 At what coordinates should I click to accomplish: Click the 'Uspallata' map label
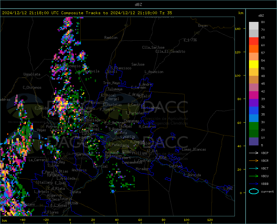(x=32, y=75)
